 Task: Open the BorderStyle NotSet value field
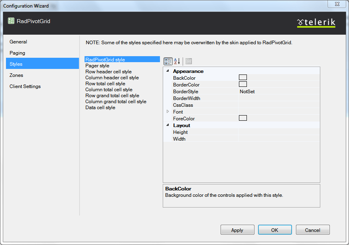(x=279, y=91)
